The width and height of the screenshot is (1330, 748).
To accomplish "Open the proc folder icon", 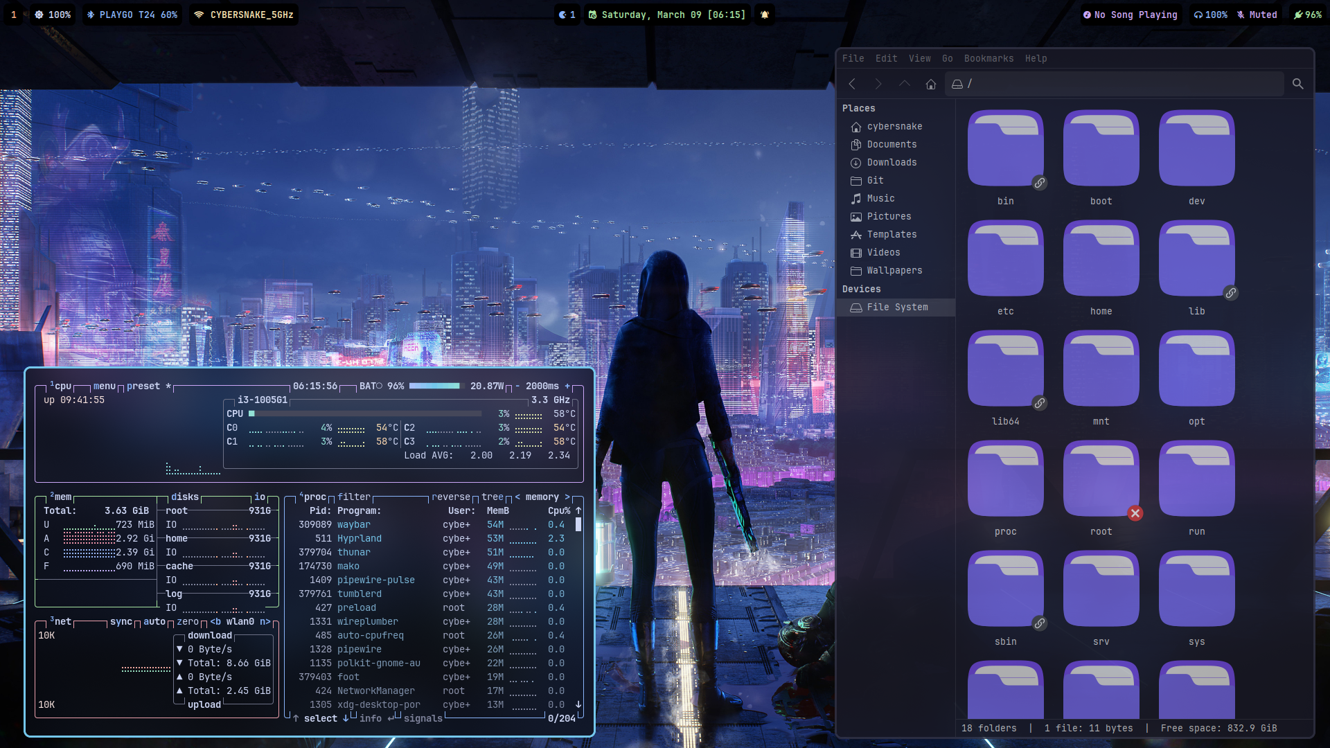I will pyautogui.click(x=1006, y=479).
